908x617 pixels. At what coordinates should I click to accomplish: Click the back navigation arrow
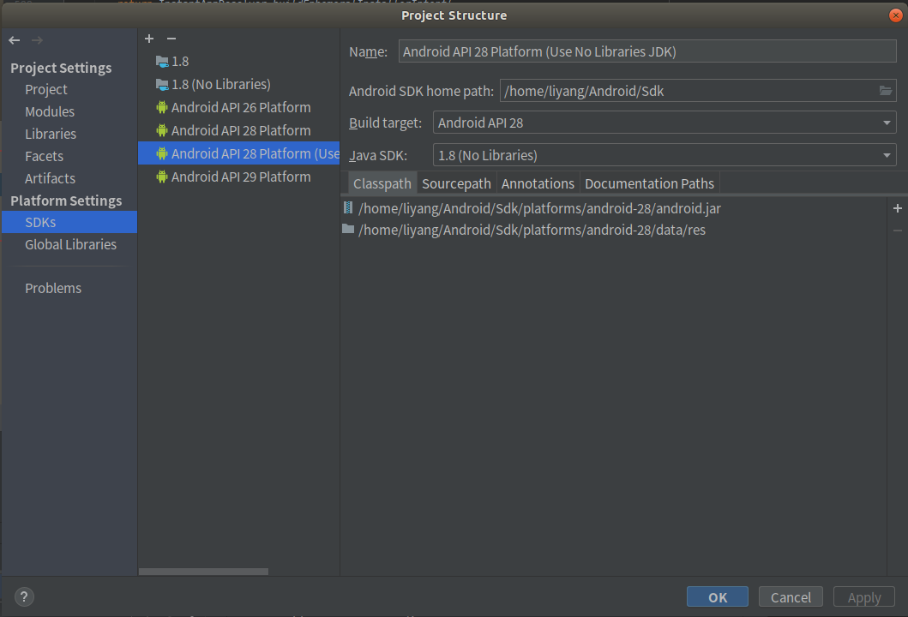[14, 39]
